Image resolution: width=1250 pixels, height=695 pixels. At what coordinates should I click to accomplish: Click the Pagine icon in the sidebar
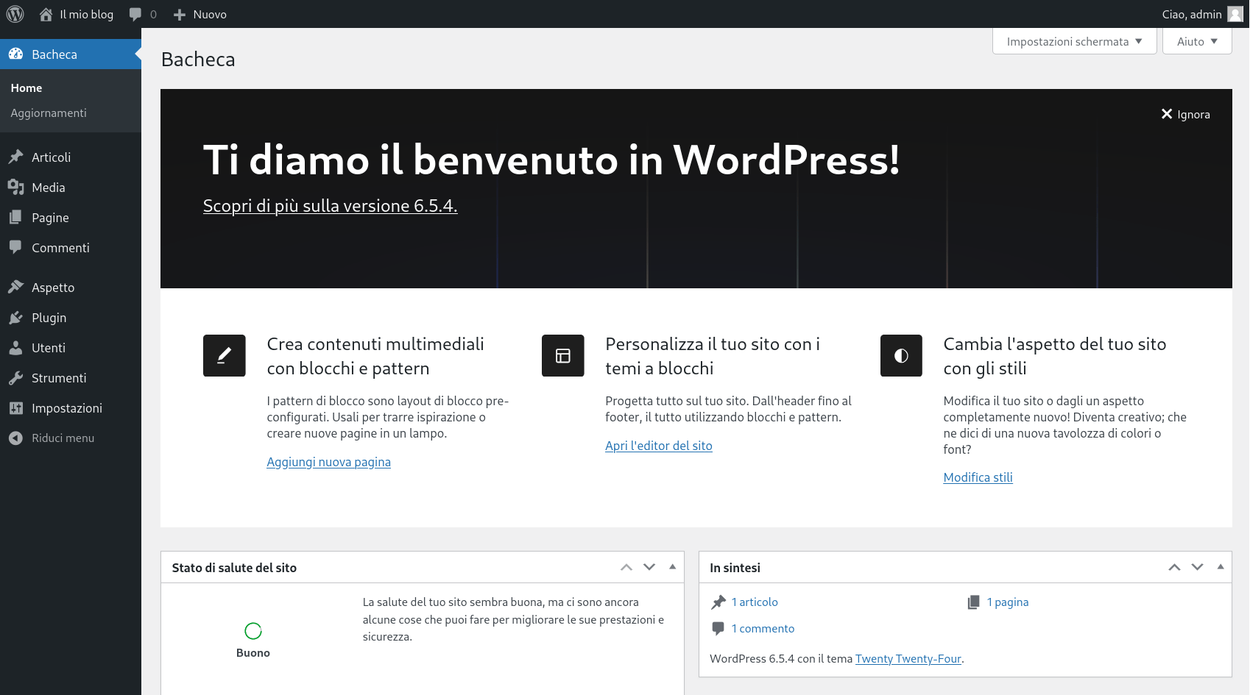click(x=15, y=217)
